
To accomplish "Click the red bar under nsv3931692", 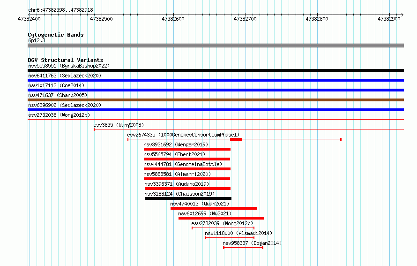I will click(x=187, y=149).
